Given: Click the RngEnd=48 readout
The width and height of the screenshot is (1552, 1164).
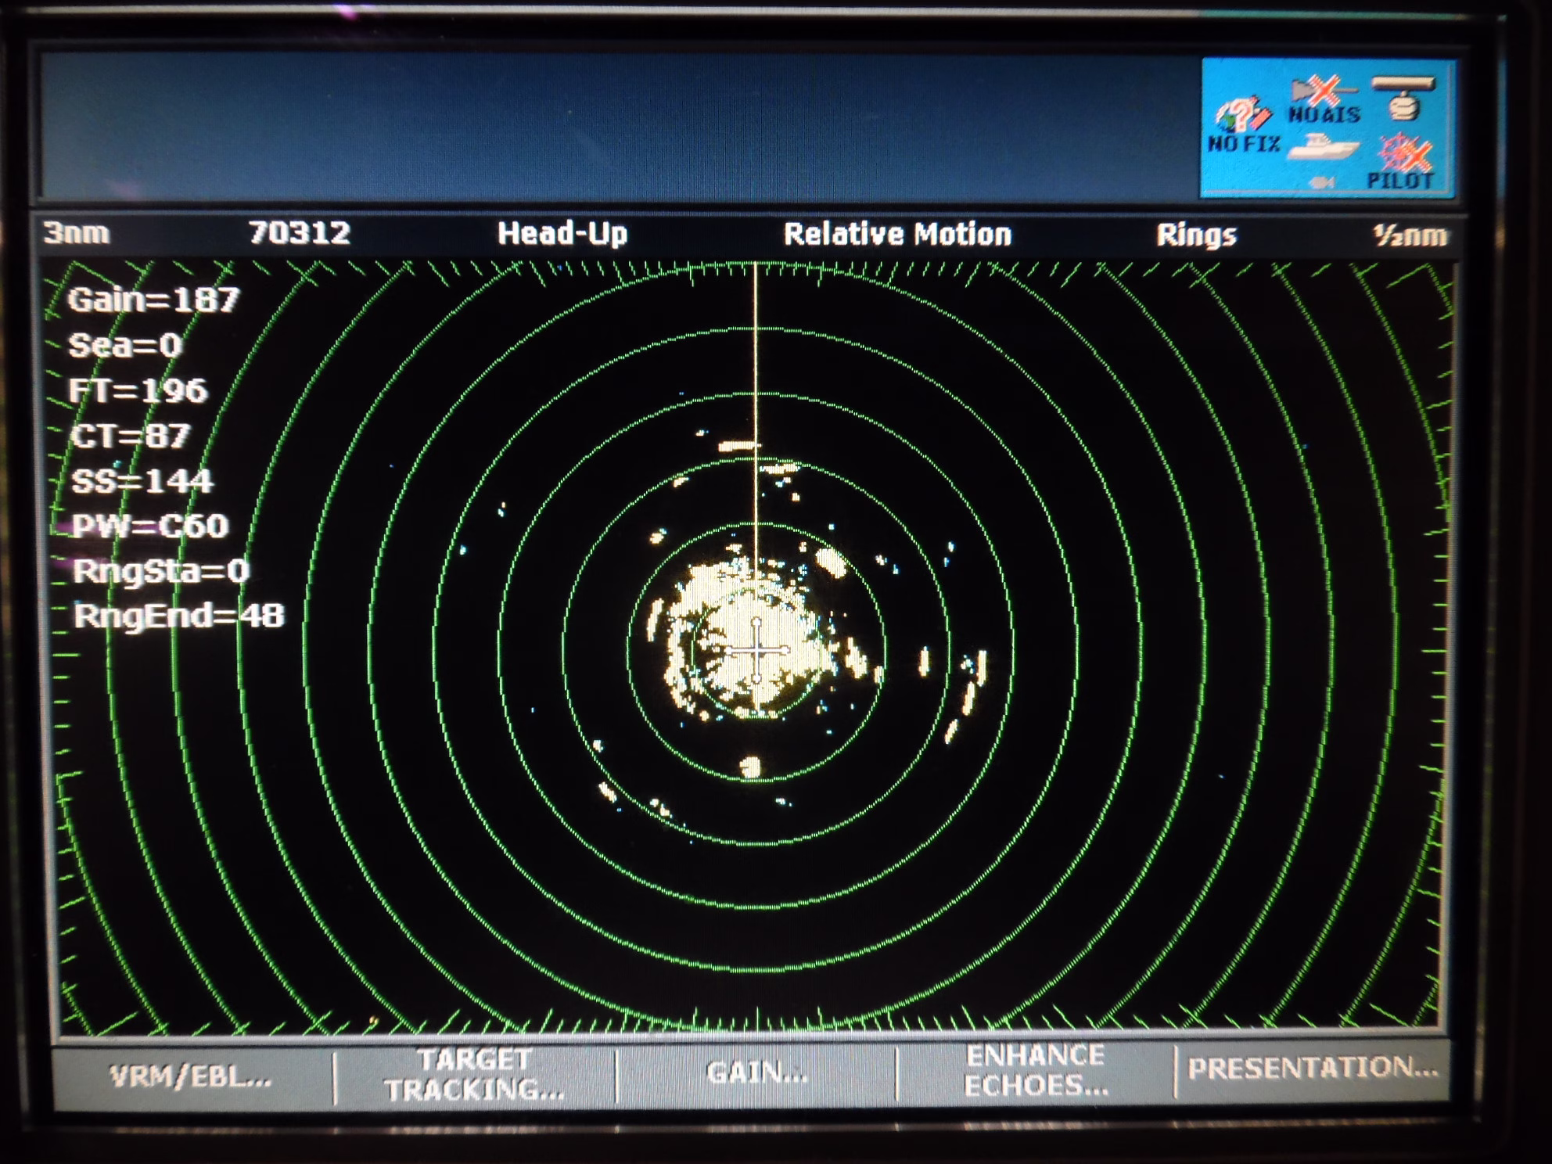Looking at the screenshot, I should 179,616.
